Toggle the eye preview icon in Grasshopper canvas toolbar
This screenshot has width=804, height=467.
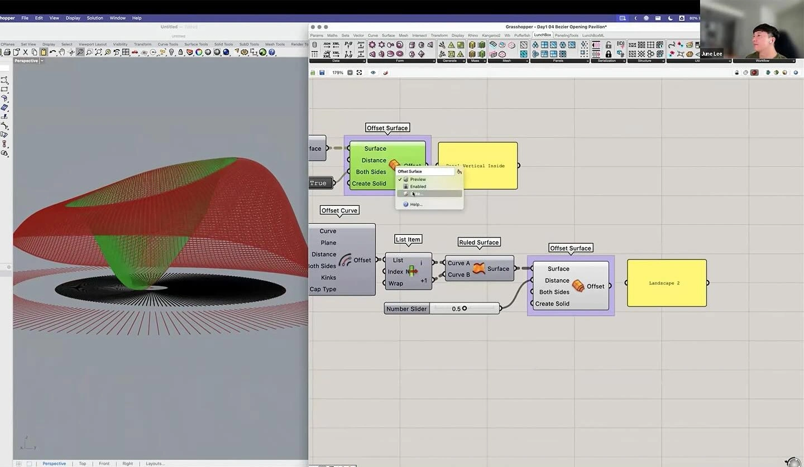pyautogui.click(x=373, y=73)
